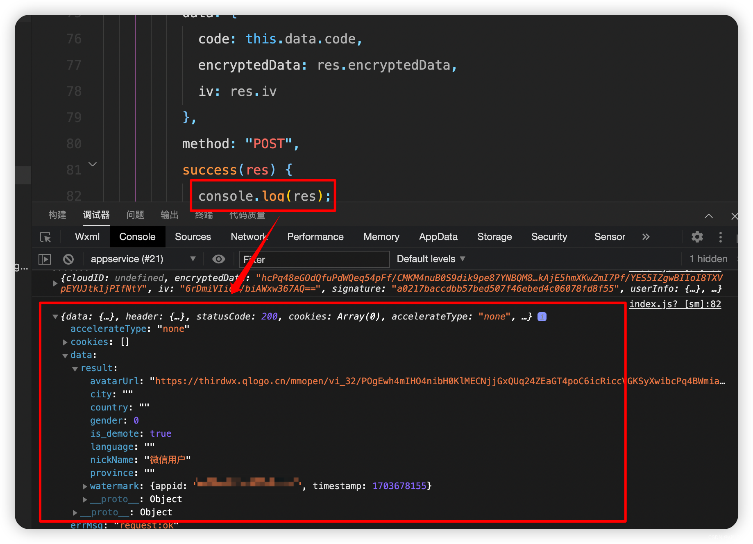Click the gender: 0 row

coord(115,421)
